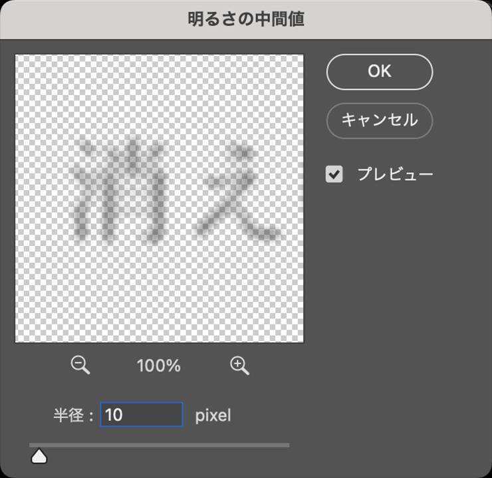
Task: Click the empty checkerboard area above the text
Action: coord(160,93)
